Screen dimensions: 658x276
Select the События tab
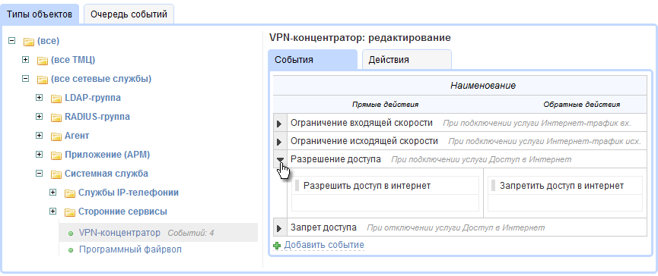pos(313,59)
